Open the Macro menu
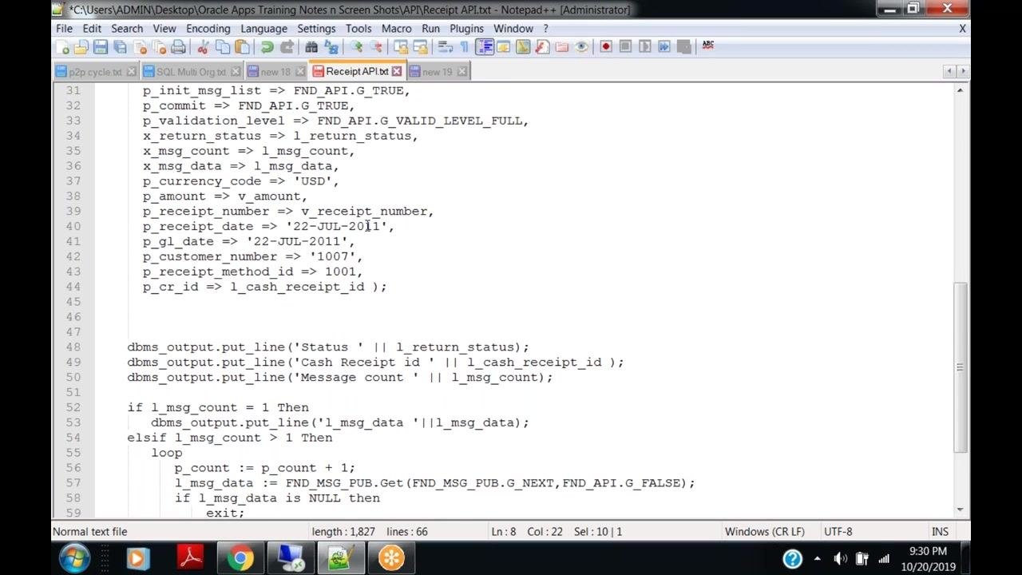 396,28
